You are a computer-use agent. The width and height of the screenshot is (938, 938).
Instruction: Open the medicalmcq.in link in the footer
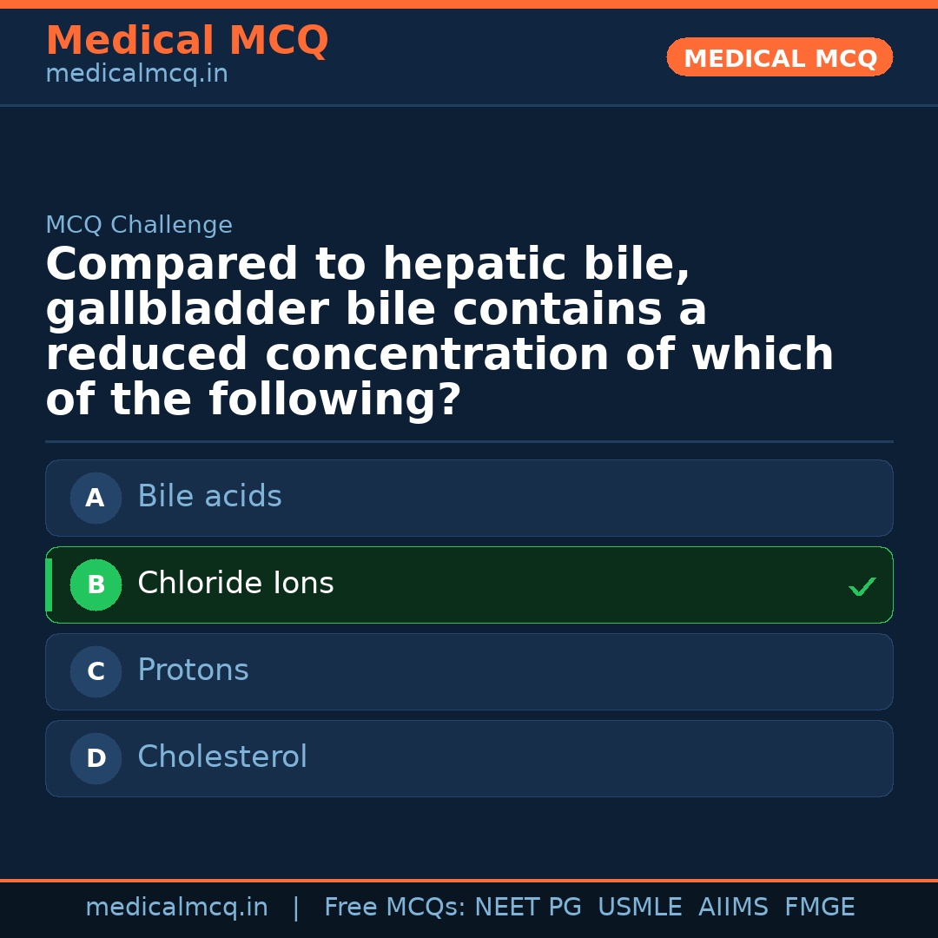tap(176, 908)
